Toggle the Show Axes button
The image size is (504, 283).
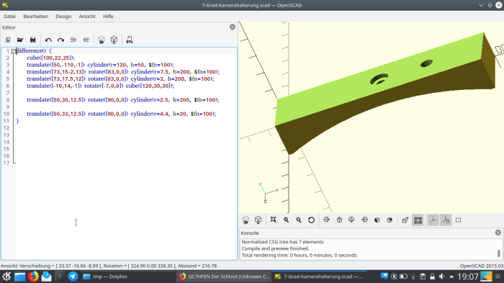[433, 220]
